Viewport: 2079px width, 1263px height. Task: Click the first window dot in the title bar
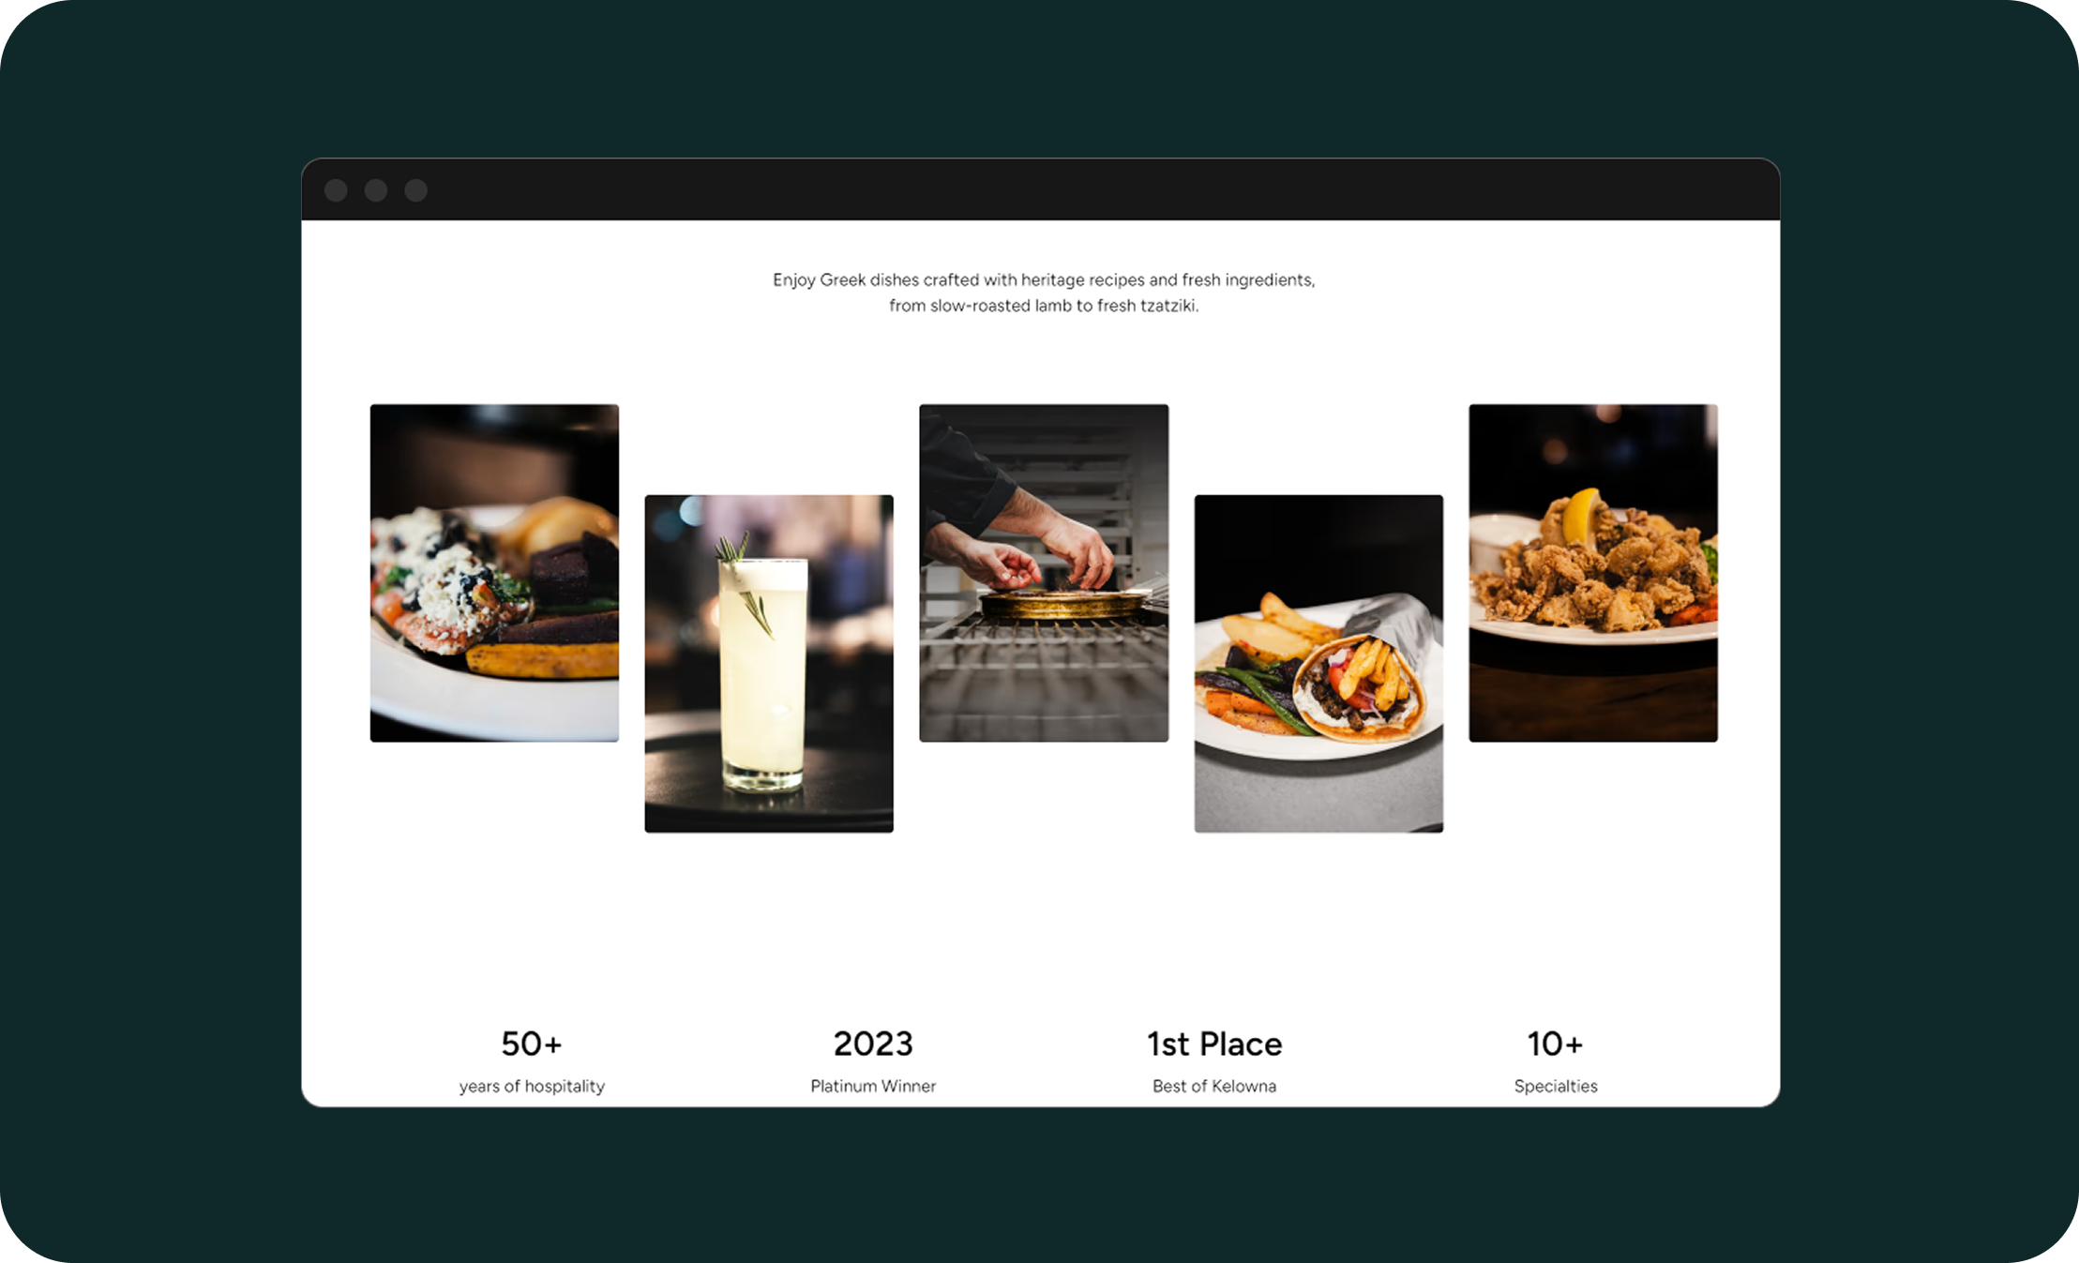pos(336,190)
